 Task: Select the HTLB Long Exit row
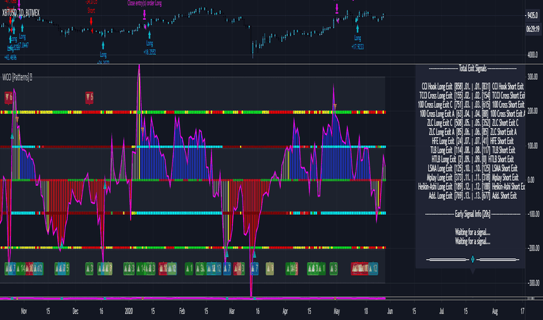pyautogui.click(x=450, y=159)
